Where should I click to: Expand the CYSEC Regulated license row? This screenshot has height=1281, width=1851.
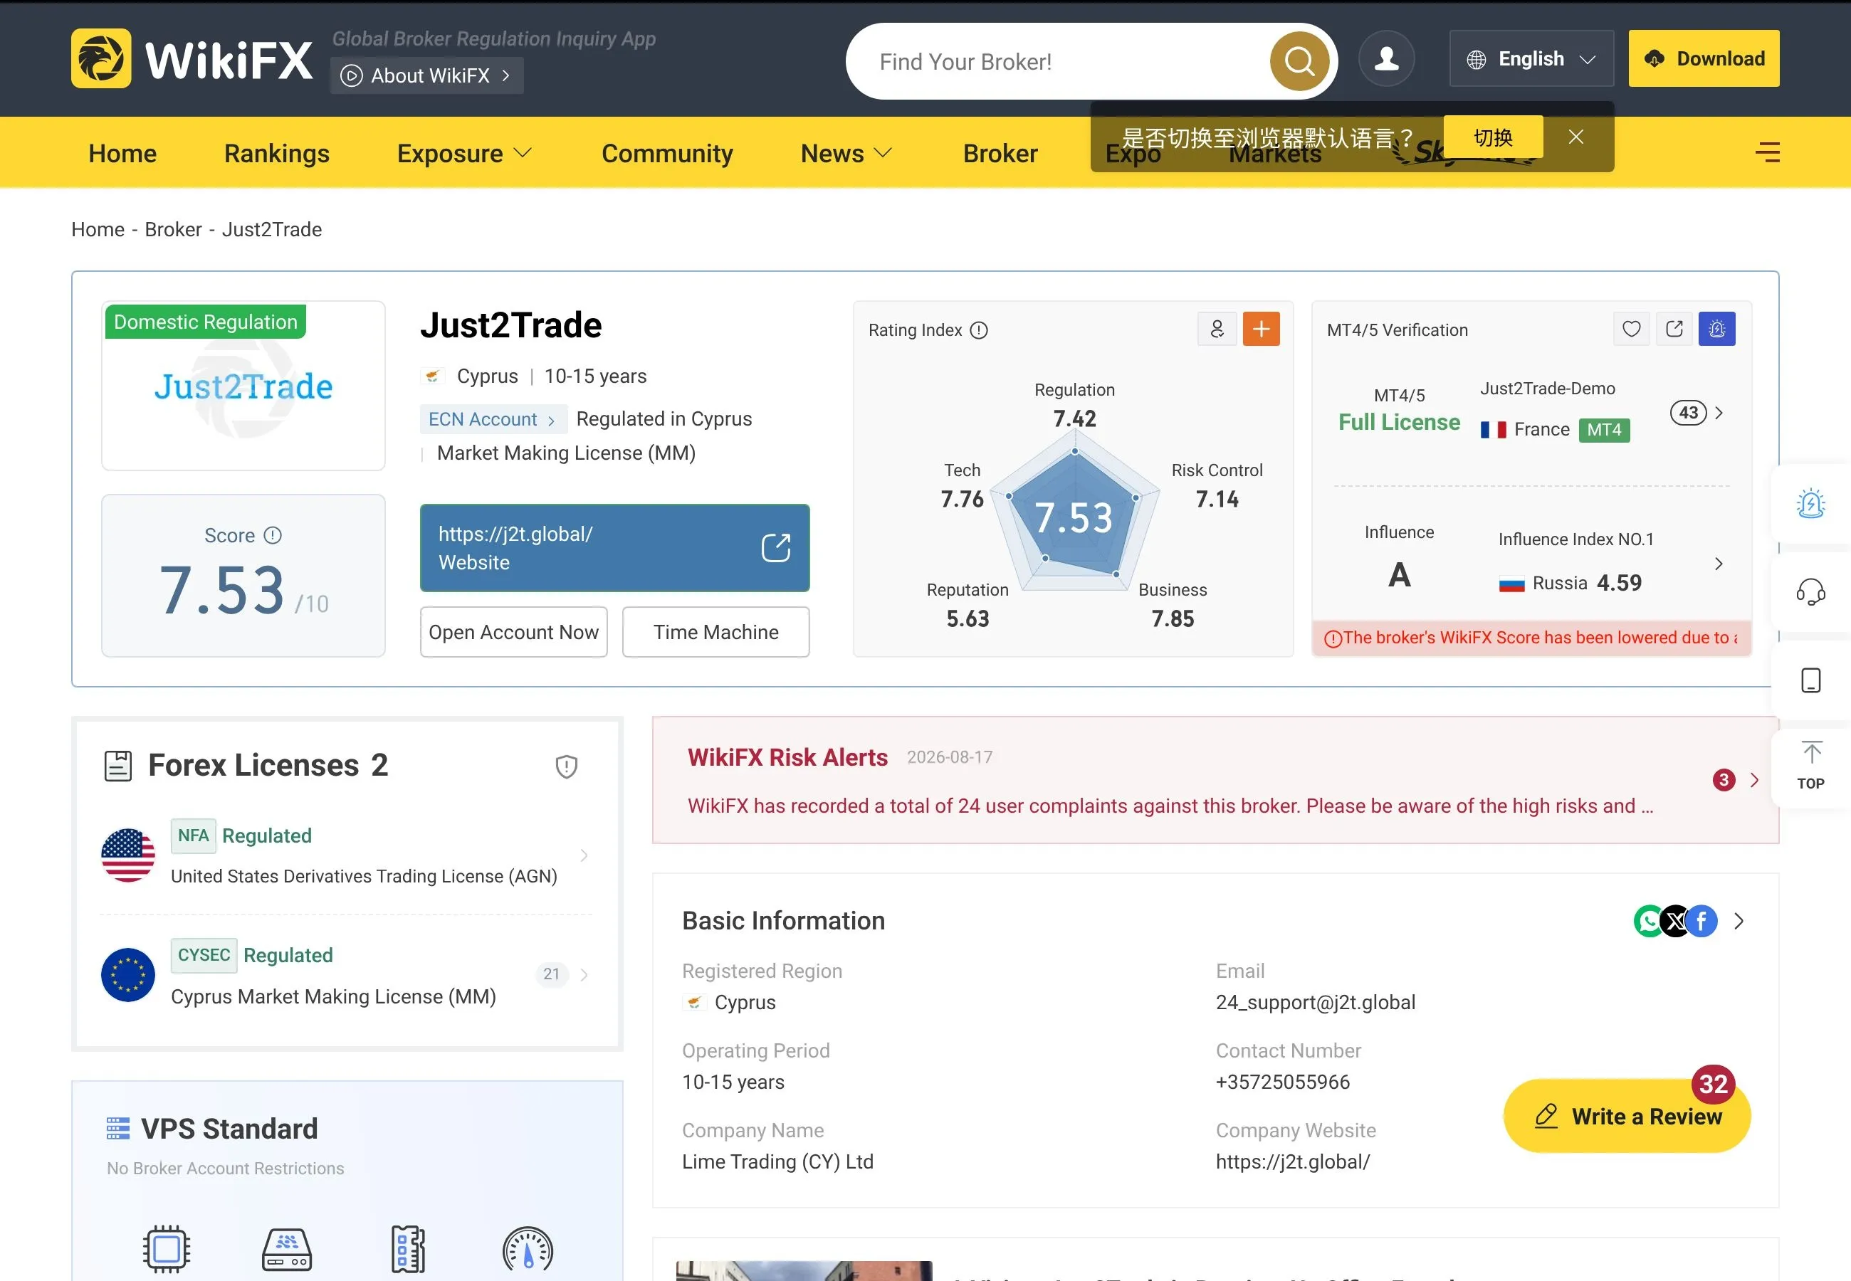[584, 974]
